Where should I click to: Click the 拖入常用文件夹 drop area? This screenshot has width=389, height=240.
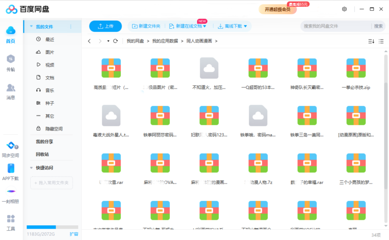(x=52, y=183)
